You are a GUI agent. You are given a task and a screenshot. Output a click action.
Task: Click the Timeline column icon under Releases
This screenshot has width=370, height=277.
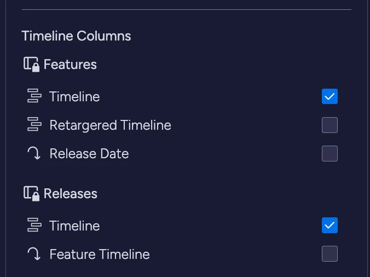(34, 226)
